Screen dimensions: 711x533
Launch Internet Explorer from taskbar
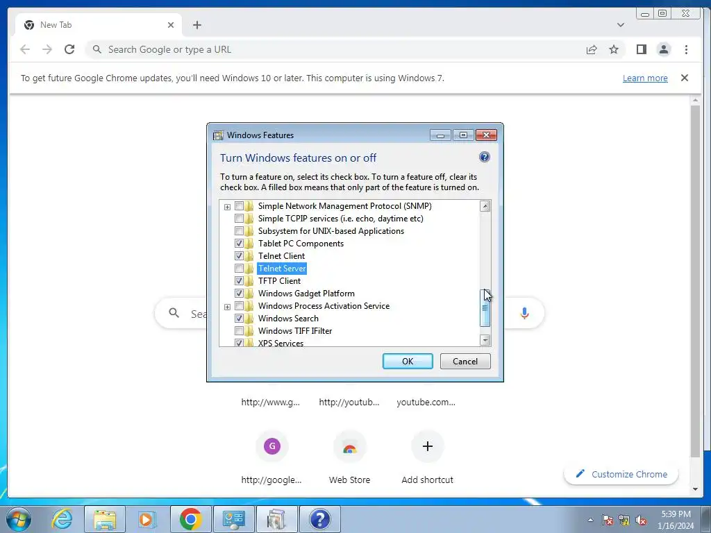62,519
